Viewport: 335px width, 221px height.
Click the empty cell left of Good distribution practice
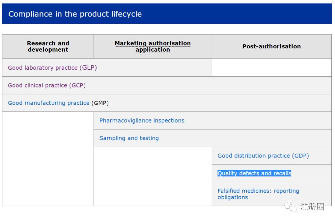[x=153, y=176]
